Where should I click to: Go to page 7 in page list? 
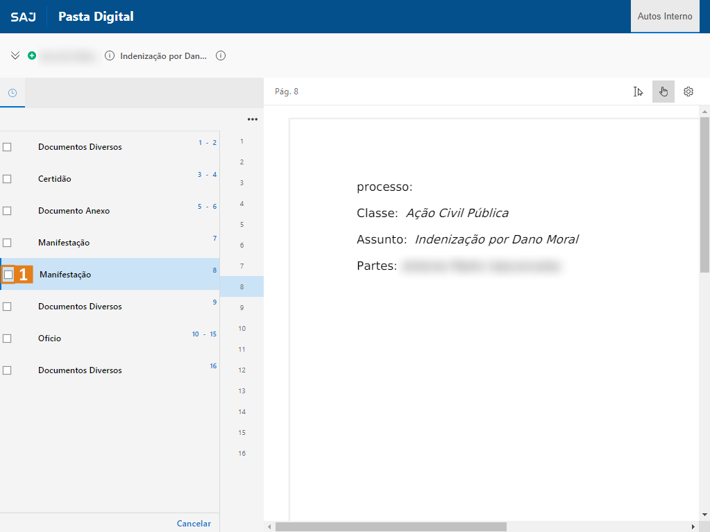[x=242, y=266]
